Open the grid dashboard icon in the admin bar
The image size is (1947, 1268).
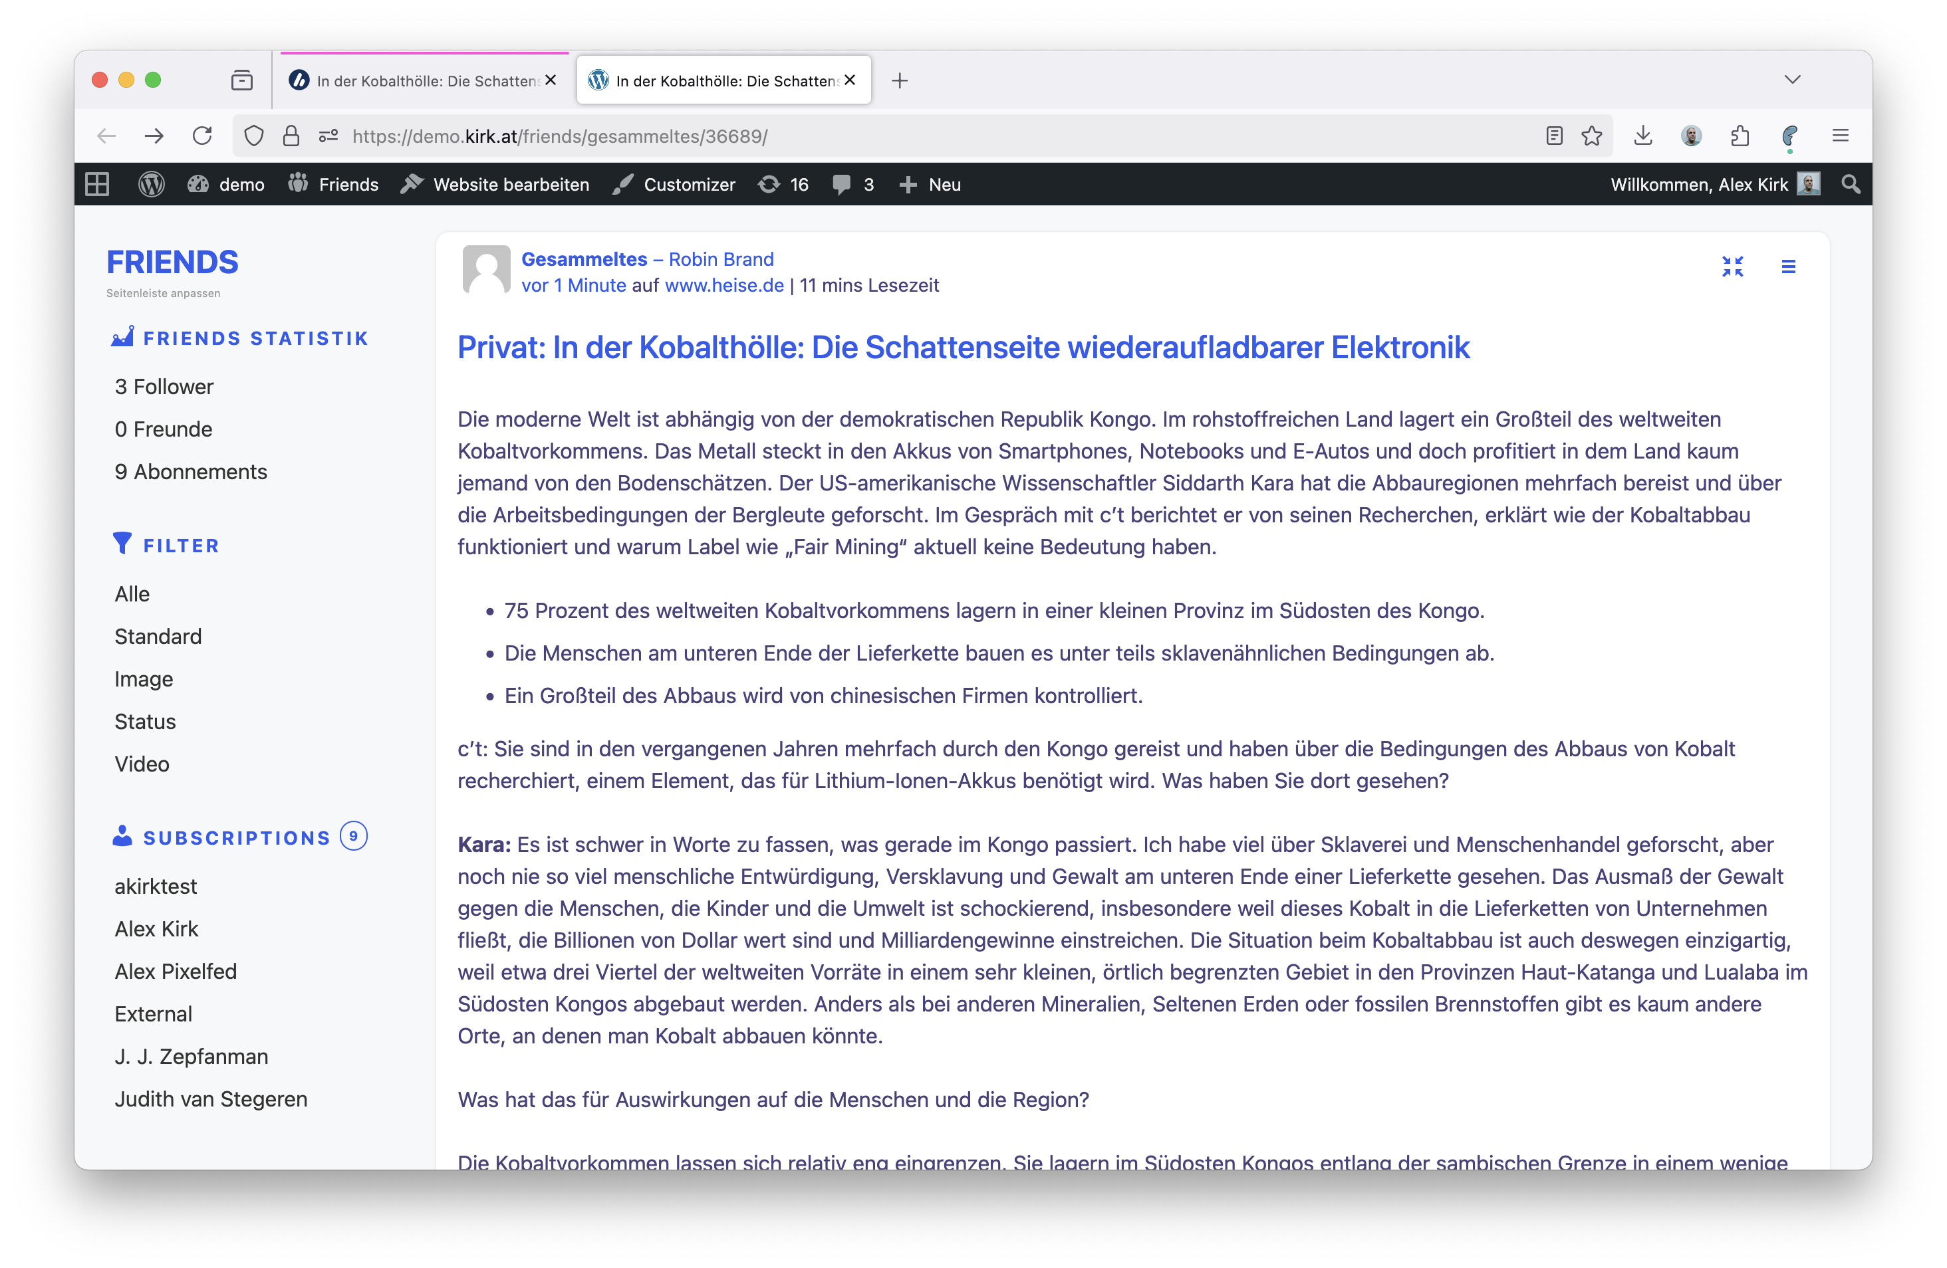click(x=97, y=184)
